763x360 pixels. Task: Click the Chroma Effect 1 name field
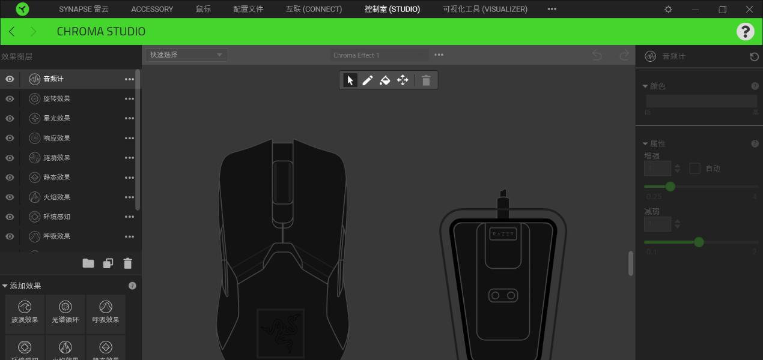(x=379, y=55)
